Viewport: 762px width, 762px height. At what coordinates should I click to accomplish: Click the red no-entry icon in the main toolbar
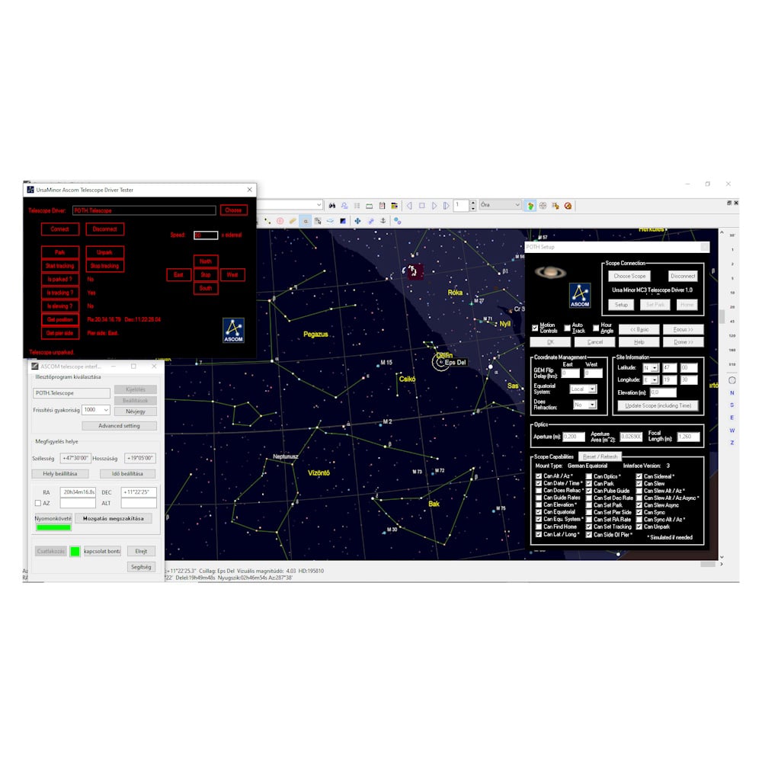pos(568,206)
